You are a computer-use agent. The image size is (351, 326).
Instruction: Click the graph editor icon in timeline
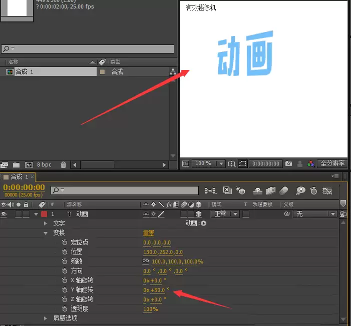327,190
